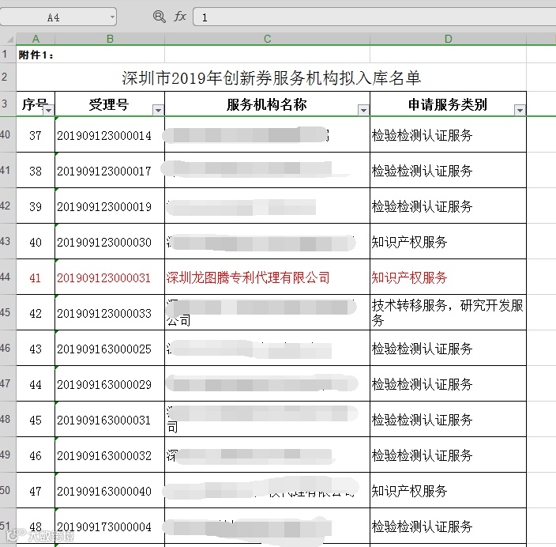The width and height of the screenshot is (556, 547).
Task: Click 知识产权服务 cell in row 50
Action: [449, 491]
